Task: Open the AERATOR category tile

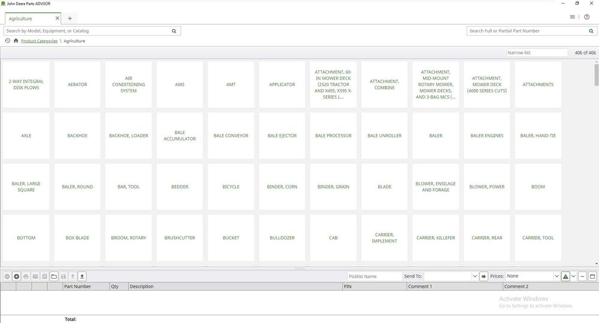Action: 77,84
